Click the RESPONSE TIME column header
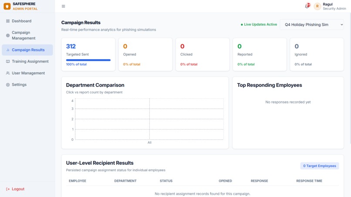This screenshot has width=351, height=197. coord(309,181)
